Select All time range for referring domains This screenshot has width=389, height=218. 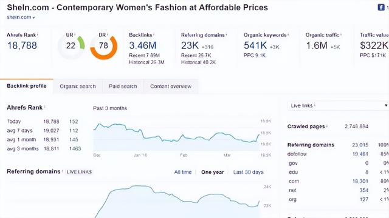pyautogui.click(x=183, y=172)
